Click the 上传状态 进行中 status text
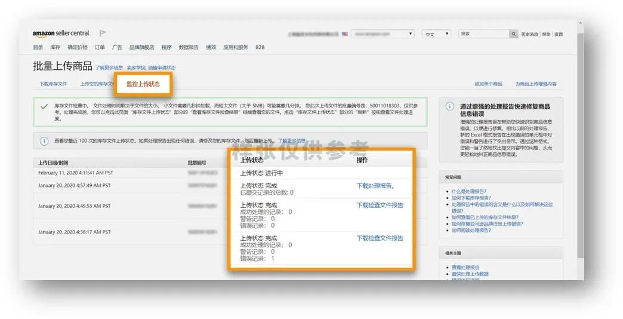This screenshot has width=623, height=319. 261,173
